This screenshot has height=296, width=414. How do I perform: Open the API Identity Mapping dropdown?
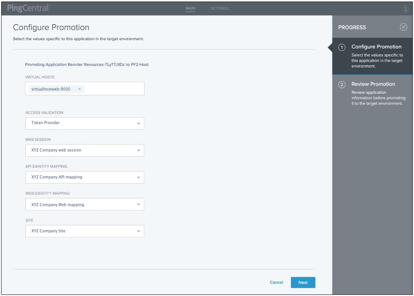[x=84, y=177]
